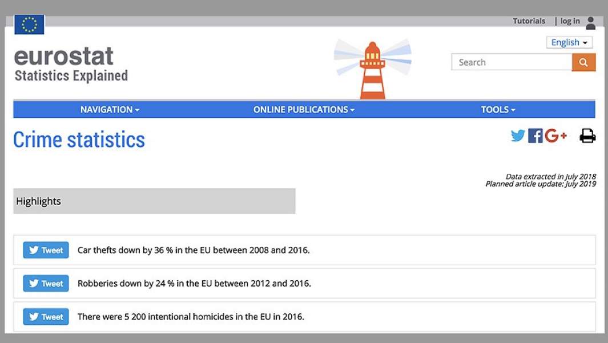Expand the Online Publications menu
The image size is (608, 343).
tap(304, 110)
